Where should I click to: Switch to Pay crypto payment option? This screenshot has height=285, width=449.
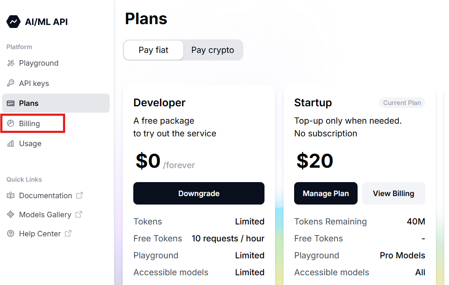coord(212,50)
